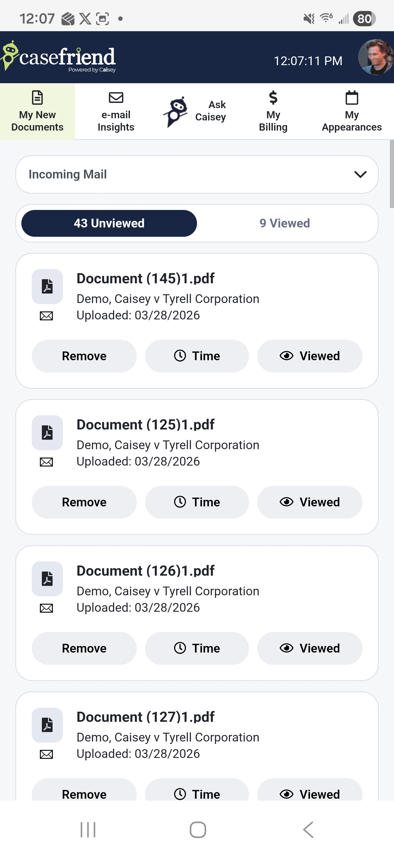Open e-mail Insights tab
Viewport: 394px width, 854px height.
(116, 111)
